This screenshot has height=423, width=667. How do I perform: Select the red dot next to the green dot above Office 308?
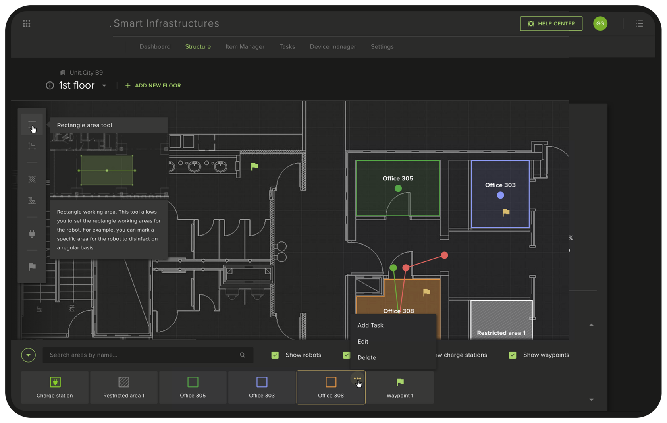tap(406, 268)
